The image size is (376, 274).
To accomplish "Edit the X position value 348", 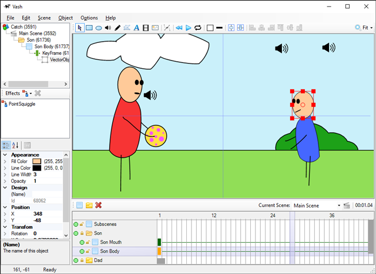I will point(47,214).
